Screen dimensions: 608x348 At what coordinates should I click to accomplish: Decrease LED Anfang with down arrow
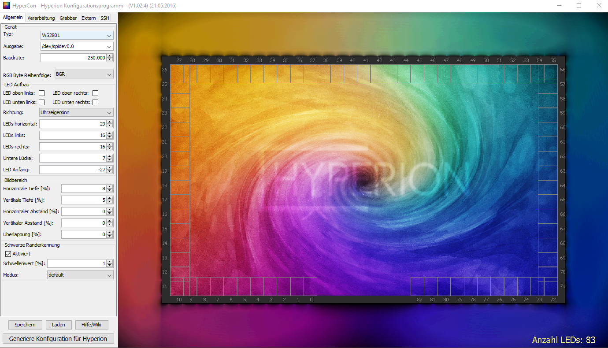(110, 172)
